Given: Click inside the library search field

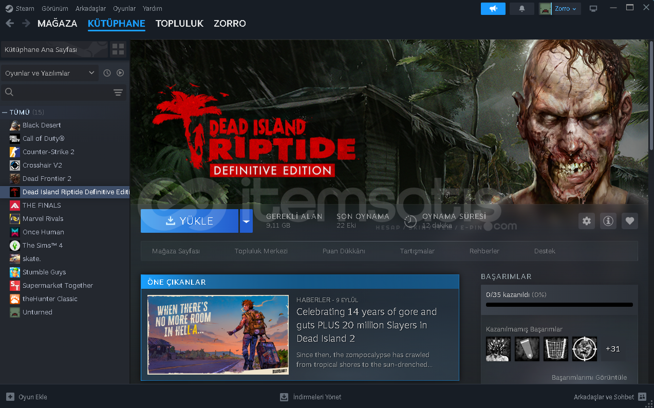Looking at the screenshot, I should (63, 92).
